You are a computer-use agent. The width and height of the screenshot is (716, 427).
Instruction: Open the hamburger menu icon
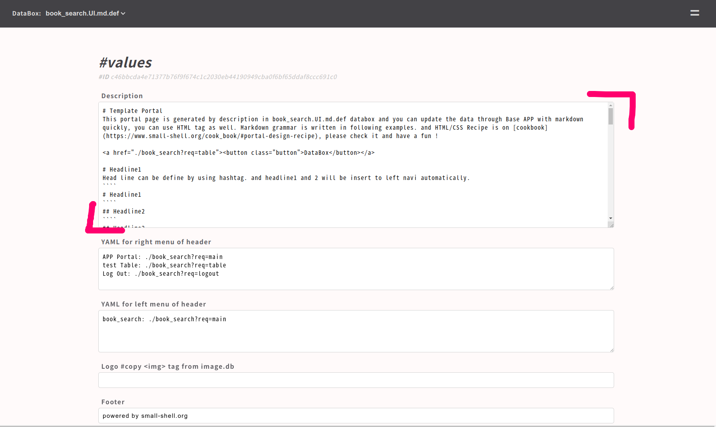tap(694, 13)
